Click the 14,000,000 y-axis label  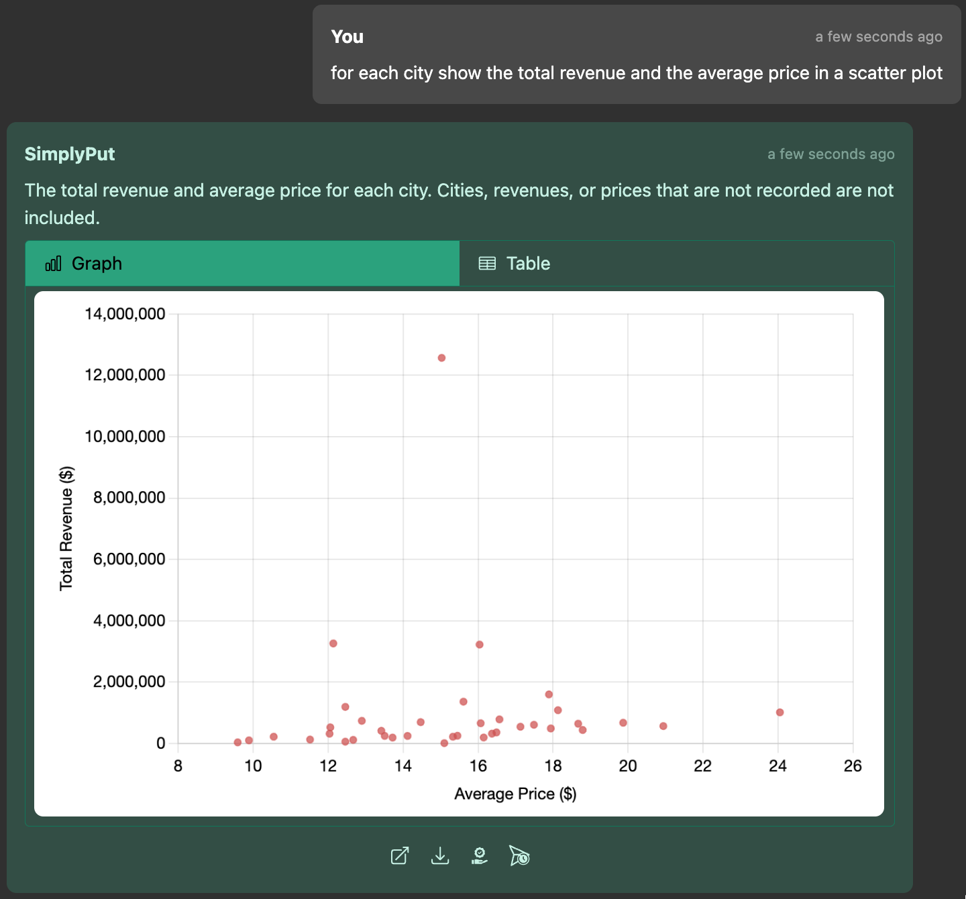[125, 313]
